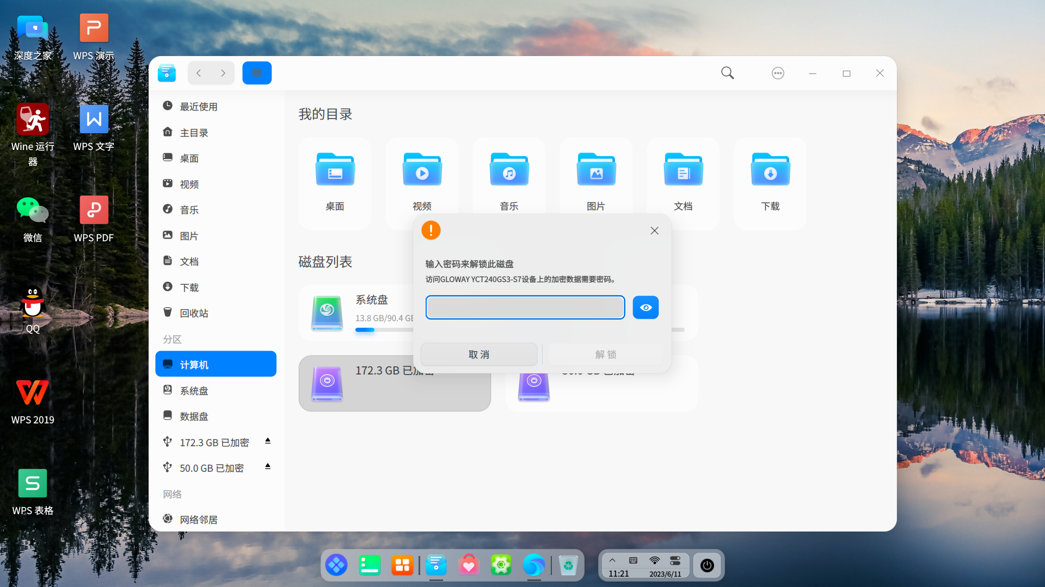Image resolution: width=1045 pixels, height=587 pixels.
Task: Open 回收站 from the sidebar
Action: (x=194, y=313)
